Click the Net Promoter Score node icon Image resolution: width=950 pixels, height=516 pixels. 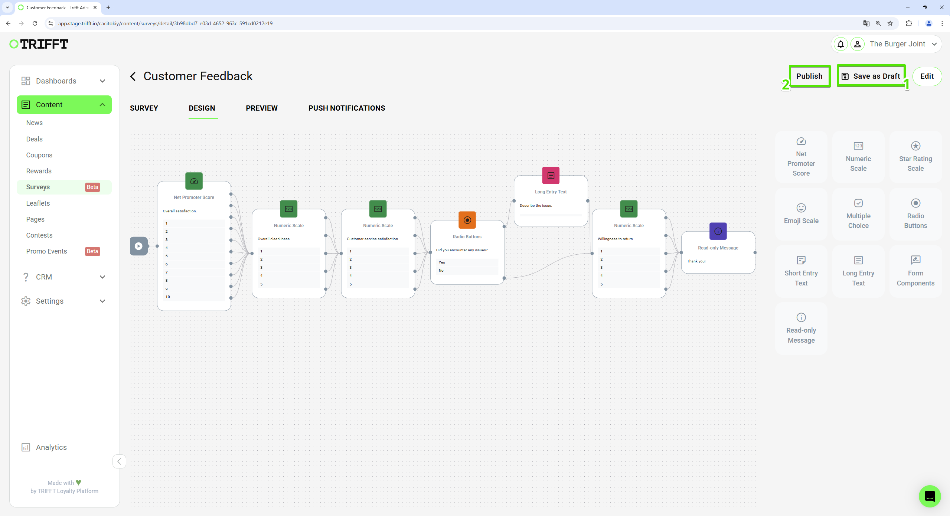[194, 181]
